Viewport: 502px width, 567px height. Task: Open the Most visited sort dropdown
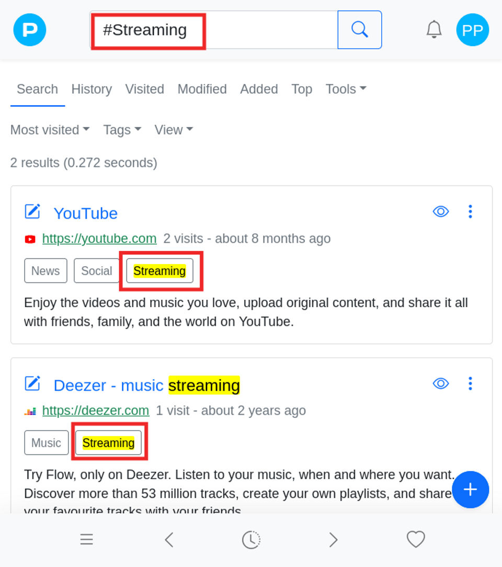[50, 130]
